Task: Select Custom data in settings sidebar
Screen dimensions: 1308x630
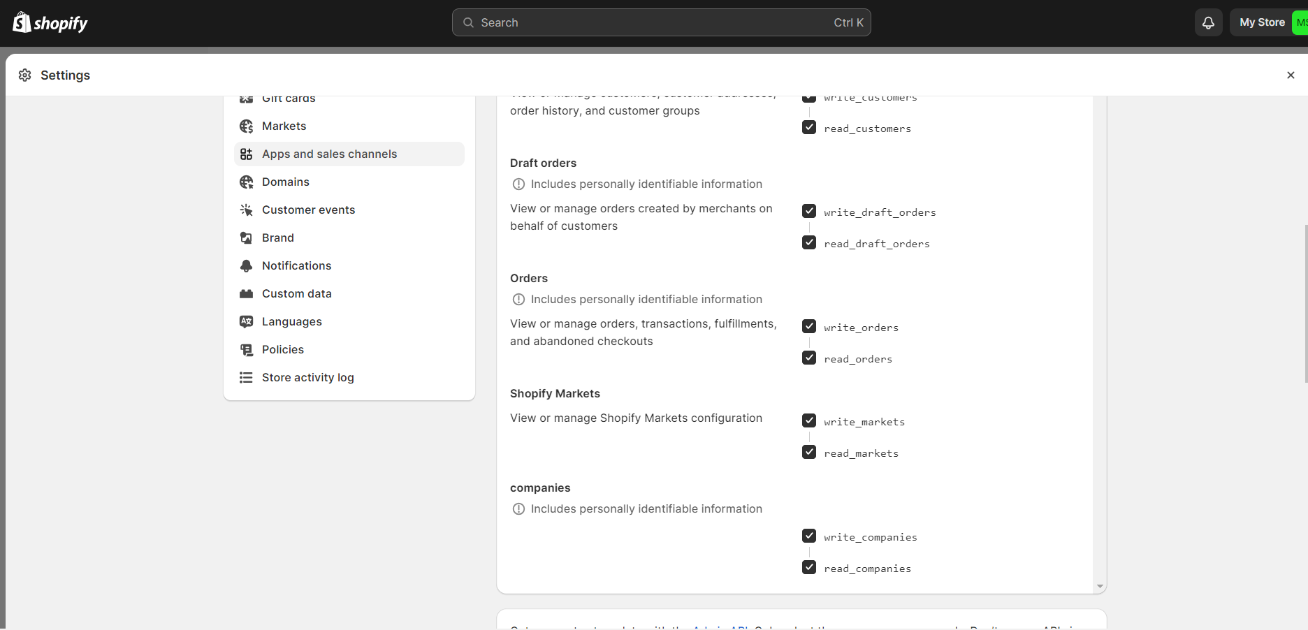Action: coord(296,294)
